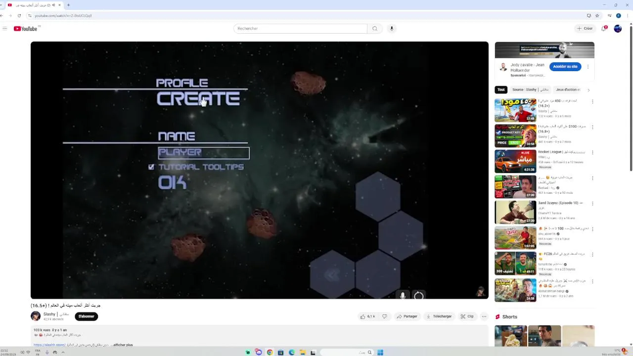Mute the tab via the speaker icon

(x=53, y=5)
